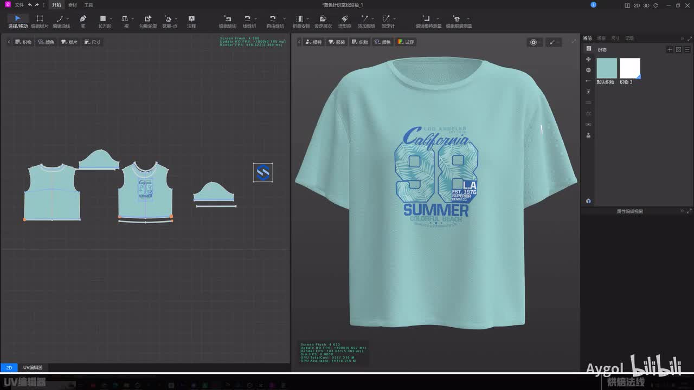
Task: Select the 编辑版片 tool
Action: coord(40,22)
